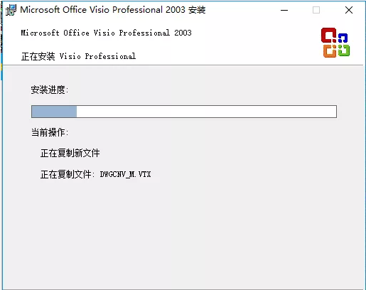366x290 pixels.
Task: Click the 安装进度 label
Action: [x=50, y=90]
